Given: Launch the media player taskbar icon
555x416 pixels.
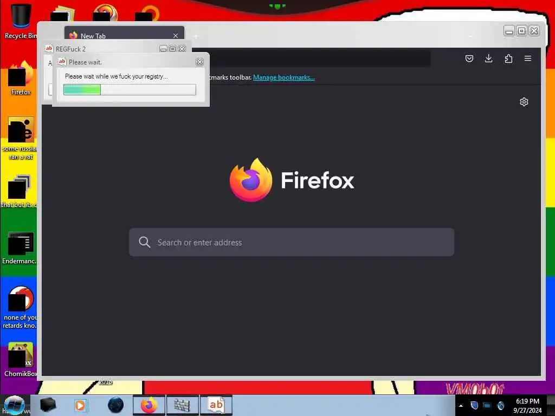Looking at the screenshot, I should 80,405.
